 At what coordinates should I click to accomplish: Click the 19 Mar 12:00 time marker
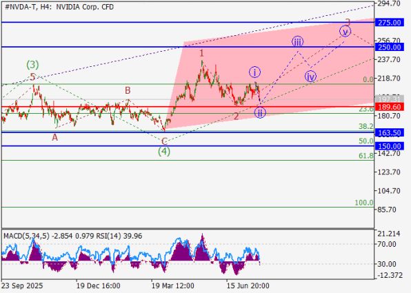click(172, 285)
